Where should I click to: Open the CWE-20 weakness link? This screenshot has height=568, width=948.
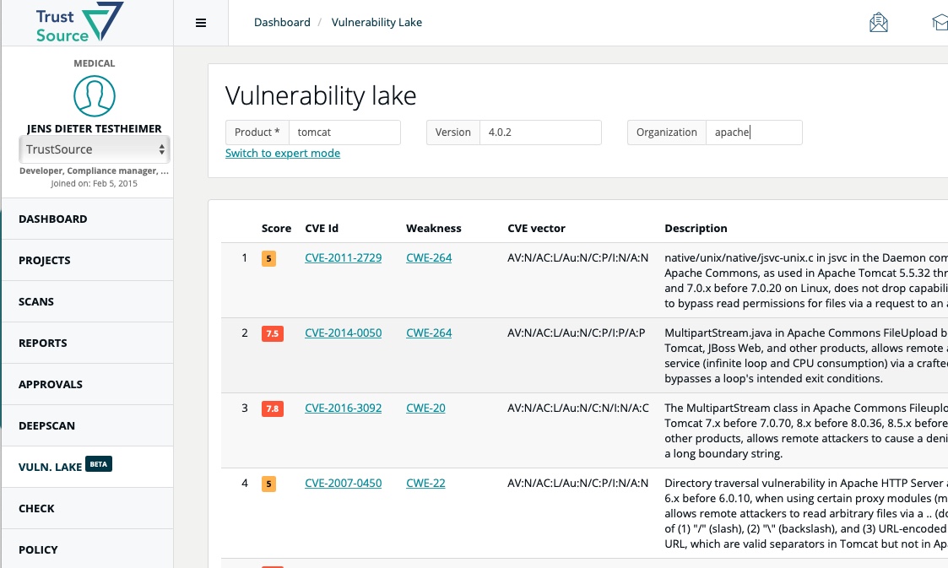pos(425,408)
